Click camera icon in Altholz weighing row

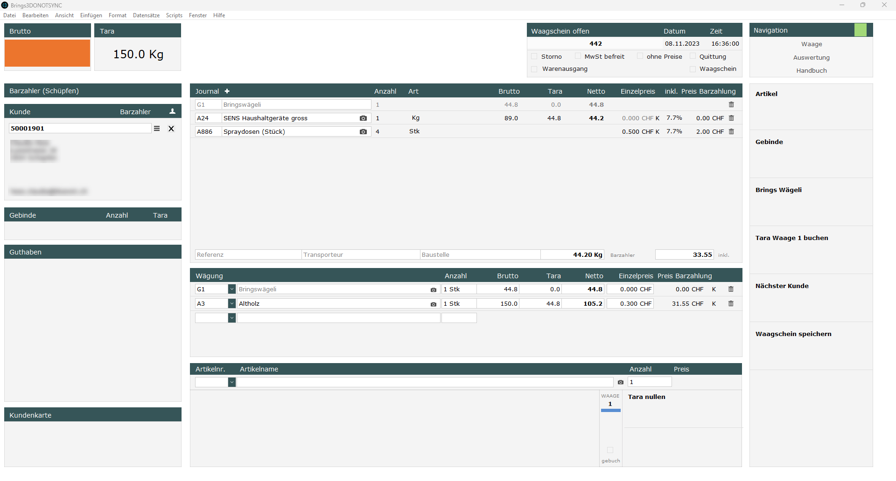click(433, 304)
